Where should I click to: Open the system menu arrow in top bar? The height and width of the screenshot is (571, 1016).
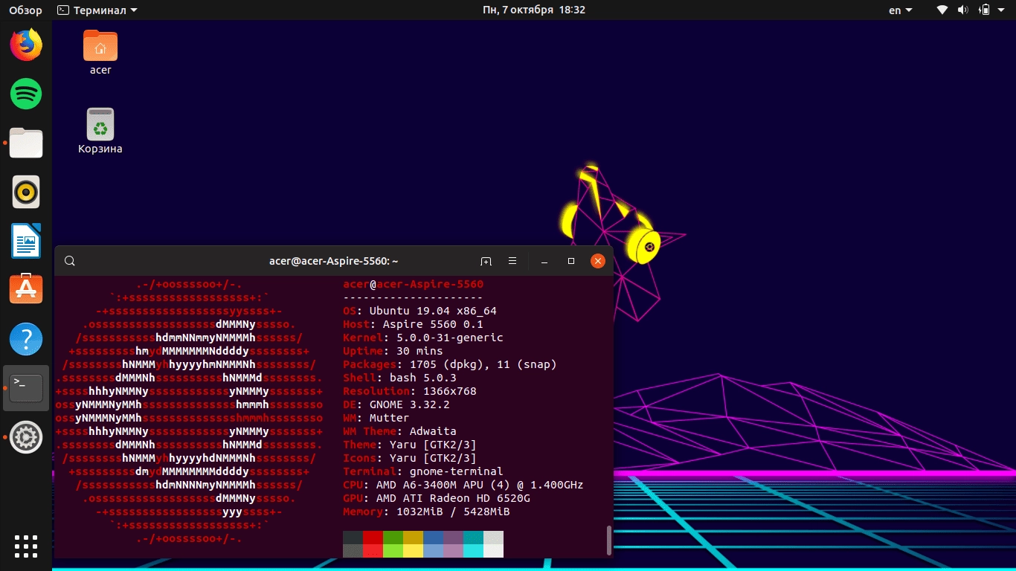tap(1003, 10)
